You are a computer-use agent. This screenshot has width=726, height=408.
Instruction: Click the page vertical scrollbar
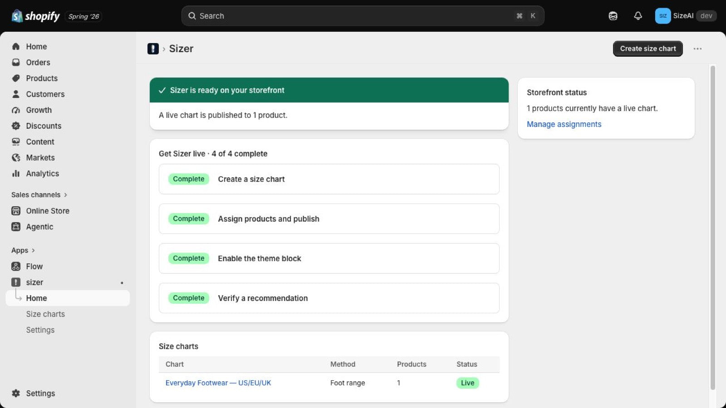(x=712, y=227)
